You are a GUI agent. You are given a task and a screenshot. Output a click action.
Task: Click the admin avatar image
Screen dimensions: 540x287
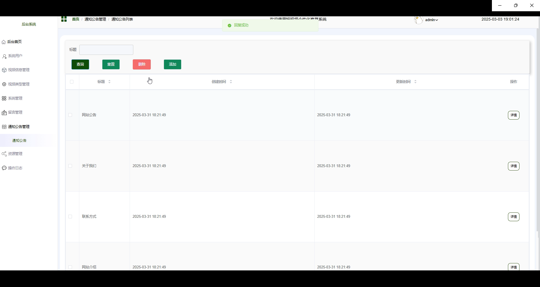tap(418, 20)
